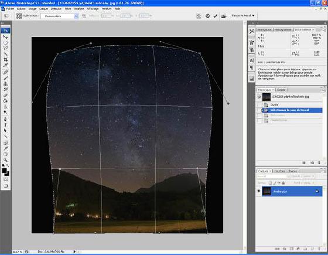Click the foreground color swatch
This screenshot has height=255, width=328.
4,171
